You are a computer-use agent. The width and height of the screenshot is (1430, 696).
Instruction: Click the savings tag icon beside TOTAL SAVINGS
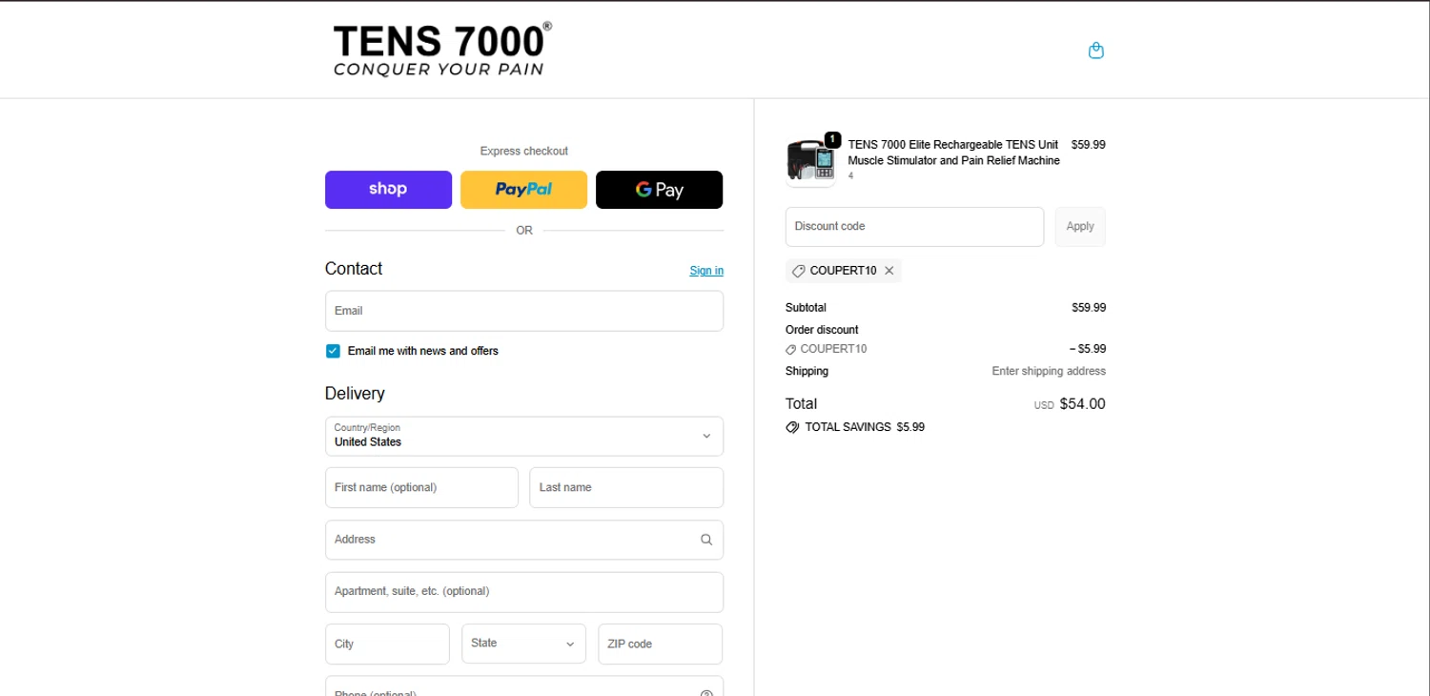pos(792,427)
